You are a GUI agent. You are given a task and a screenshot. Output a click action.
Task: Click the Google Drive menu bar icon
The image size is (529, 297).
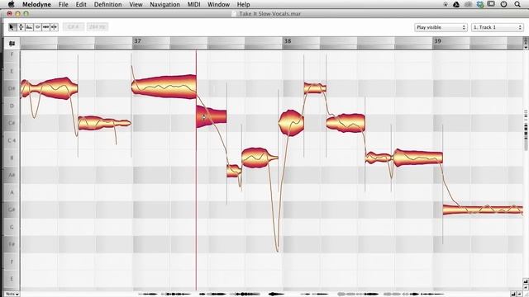pos(456,4)
